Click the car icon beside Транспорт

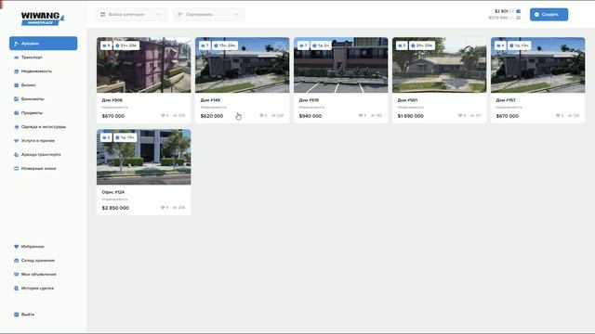pos(17,58)
